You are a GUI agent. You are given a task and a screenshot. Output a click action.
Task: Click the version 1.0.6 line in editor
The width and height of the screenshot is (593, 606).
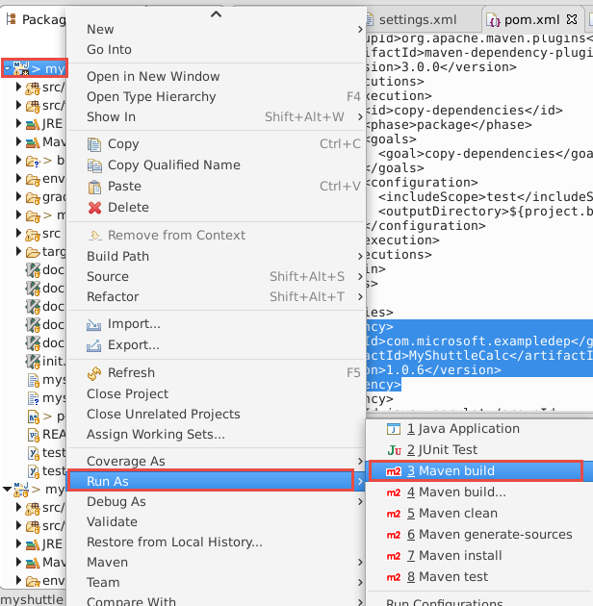(434, 370)
